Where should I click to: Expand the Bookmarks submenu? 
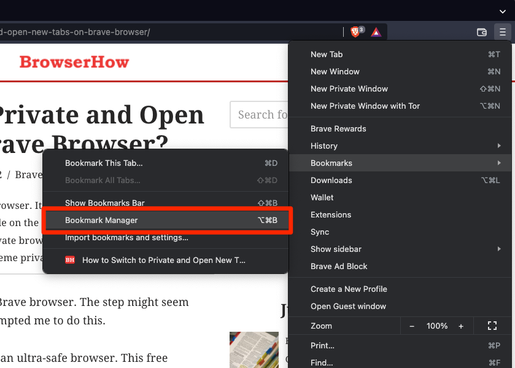331,163
